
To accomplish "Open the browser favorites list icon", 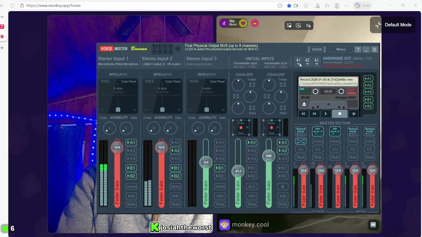I will [x=327, y=6].
